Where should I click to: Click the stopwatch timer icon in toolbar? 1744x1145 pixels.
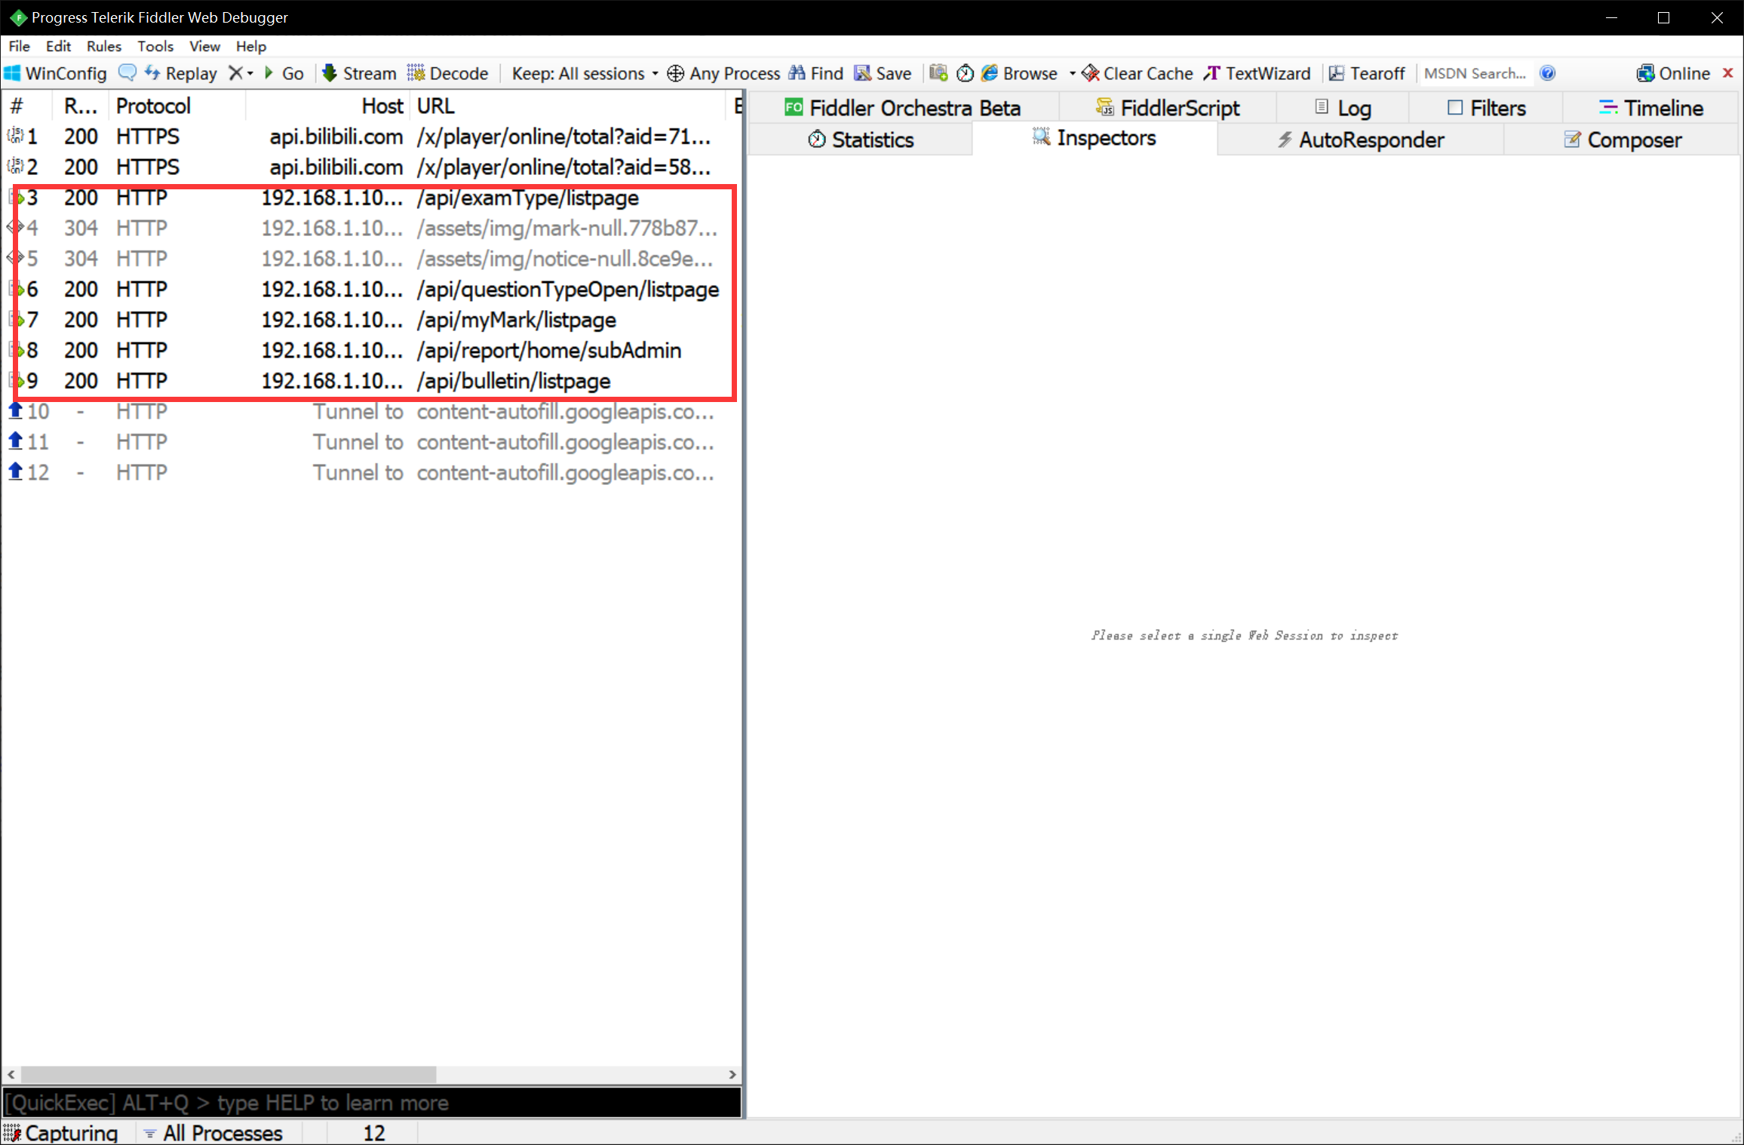click(965, 73)
